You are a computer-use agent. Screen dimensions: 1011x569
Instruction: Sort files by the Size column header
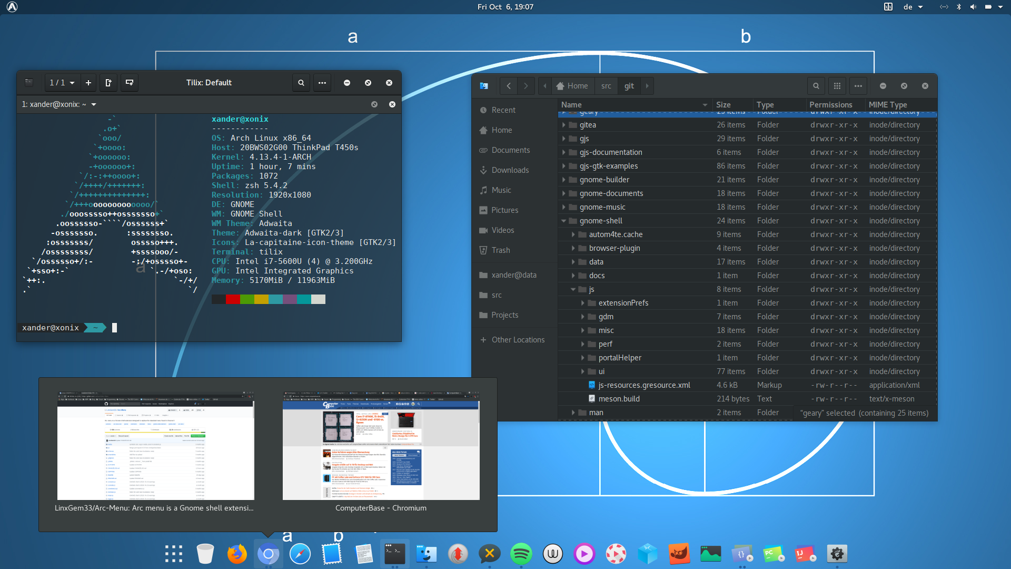(723, 105)
